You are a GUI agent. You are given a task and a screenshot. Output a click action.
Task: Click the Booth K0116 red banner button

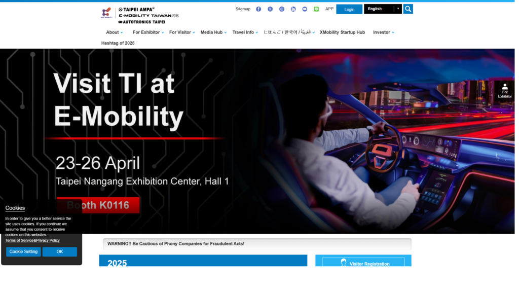[x=98, y=205]
